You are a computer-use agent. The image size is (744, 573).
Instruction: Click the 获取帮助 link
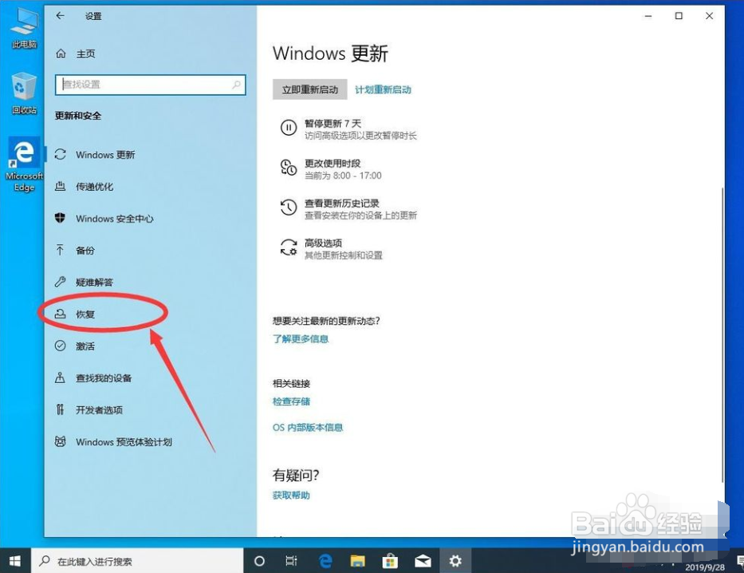coord(291,495)
